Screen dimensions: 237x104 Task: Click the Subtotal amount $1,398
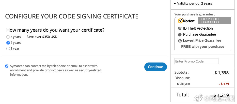click(222, 73)
